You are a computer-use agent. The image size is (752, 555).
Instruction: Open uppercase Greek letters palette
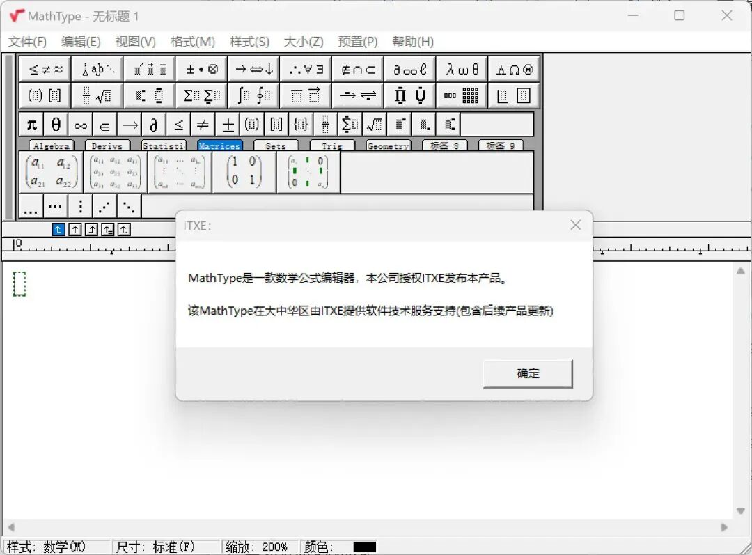pos(515,70)
